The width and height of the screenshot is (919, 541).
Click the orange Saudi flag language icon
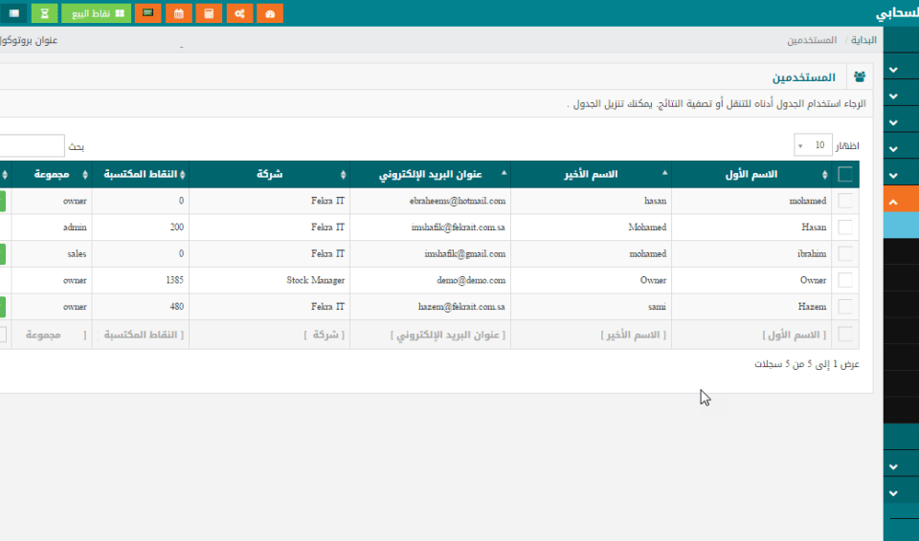(147, 13)
